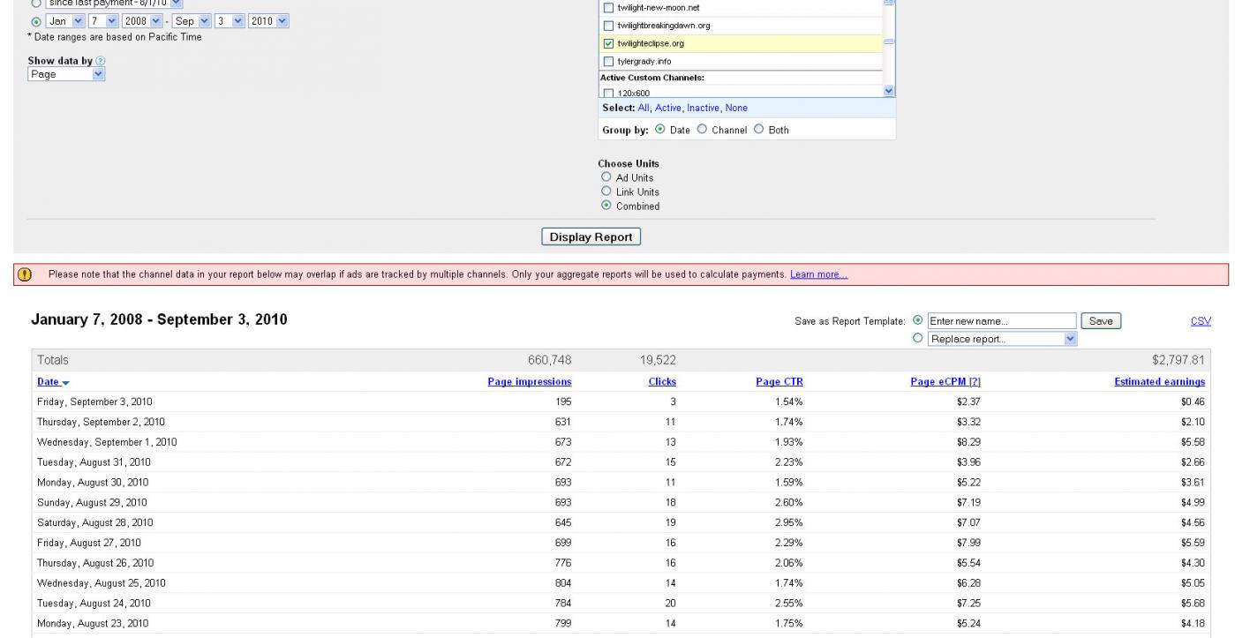Select the Replace report radio button
Screen dimensions: 1235x638
(918, 338)
